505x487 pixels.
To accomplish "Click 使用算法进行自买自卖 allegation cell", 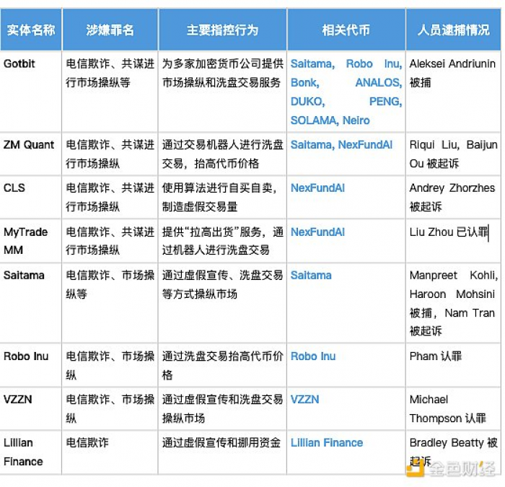I will (x=222, y=197).
